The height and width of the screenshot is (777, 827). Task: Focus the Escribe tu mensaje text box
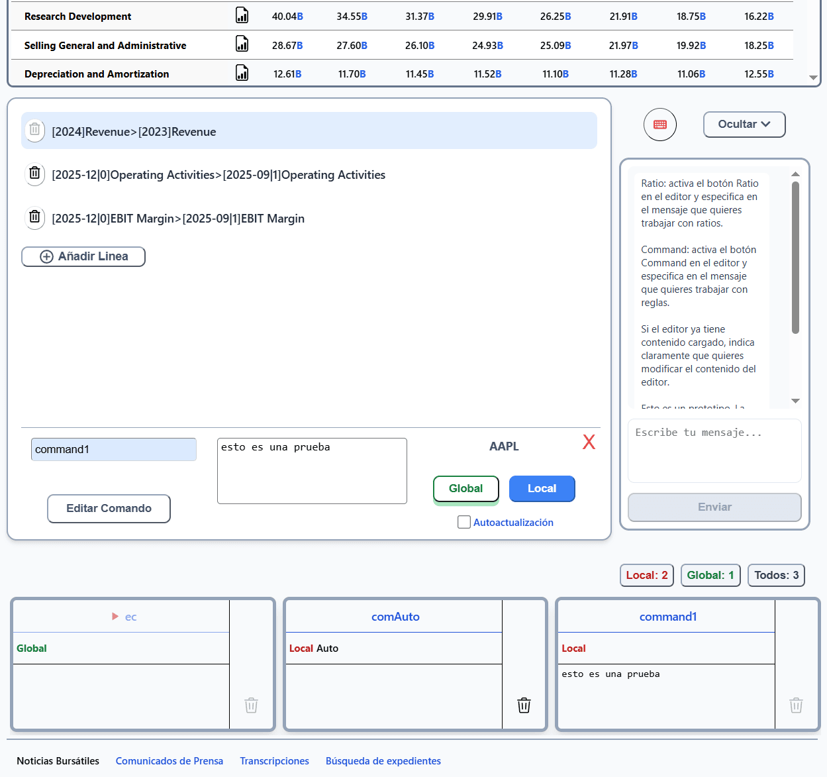[x=714, y=450]
